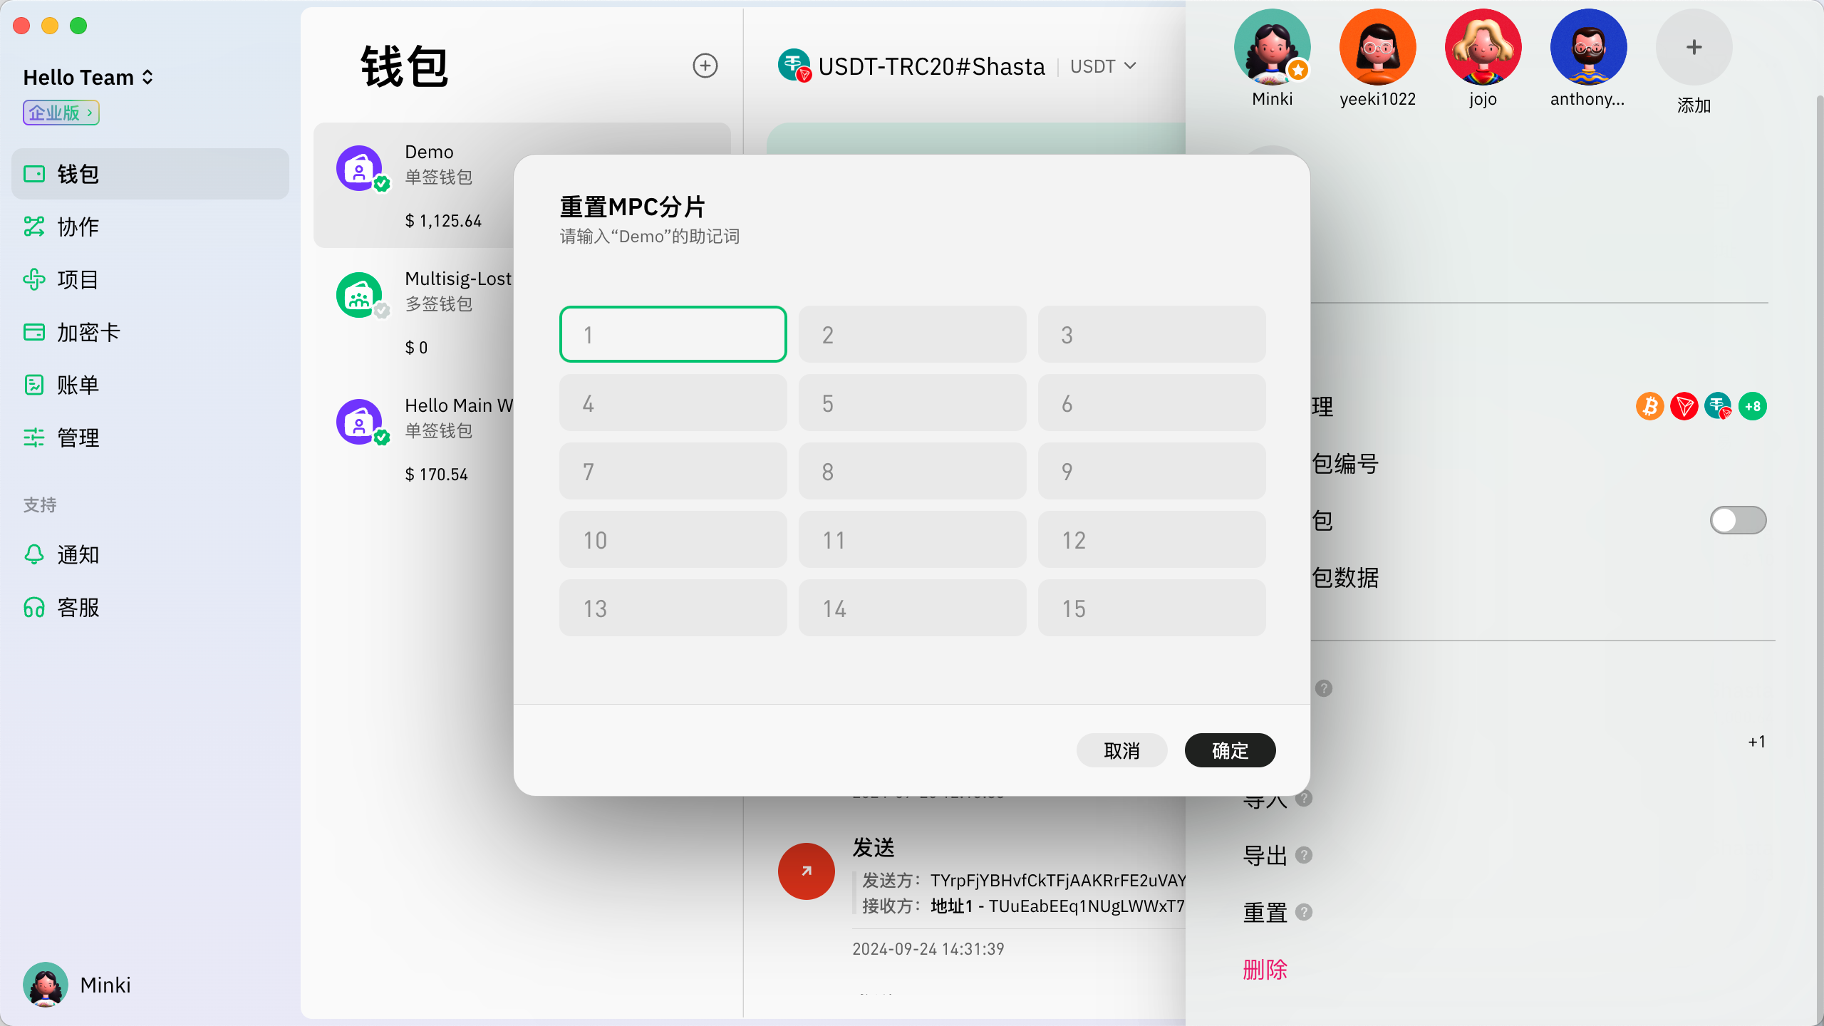Click the 取消 cancel button

[1121, 750]
